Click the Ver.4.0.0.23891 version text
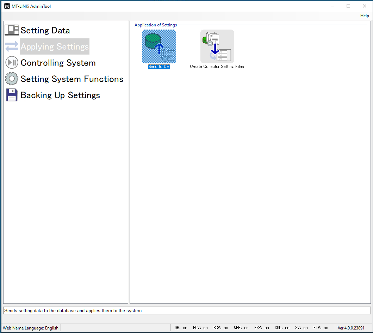The height and width of the screenshot is (333, 373). [351, 328]
